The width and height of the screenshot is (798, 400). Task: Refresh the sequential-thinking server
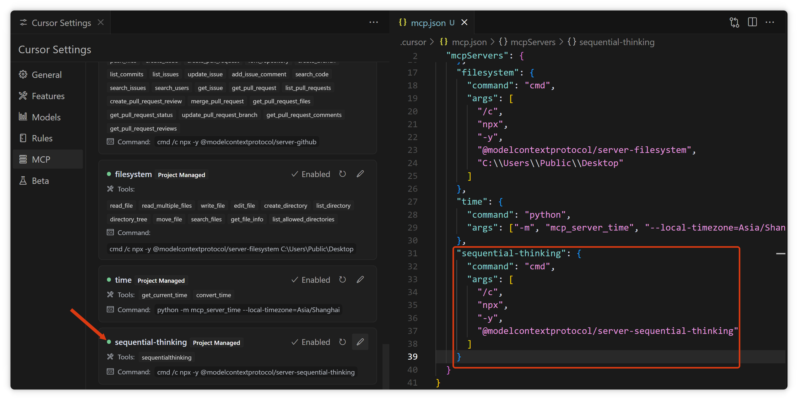tap(342, 342)
